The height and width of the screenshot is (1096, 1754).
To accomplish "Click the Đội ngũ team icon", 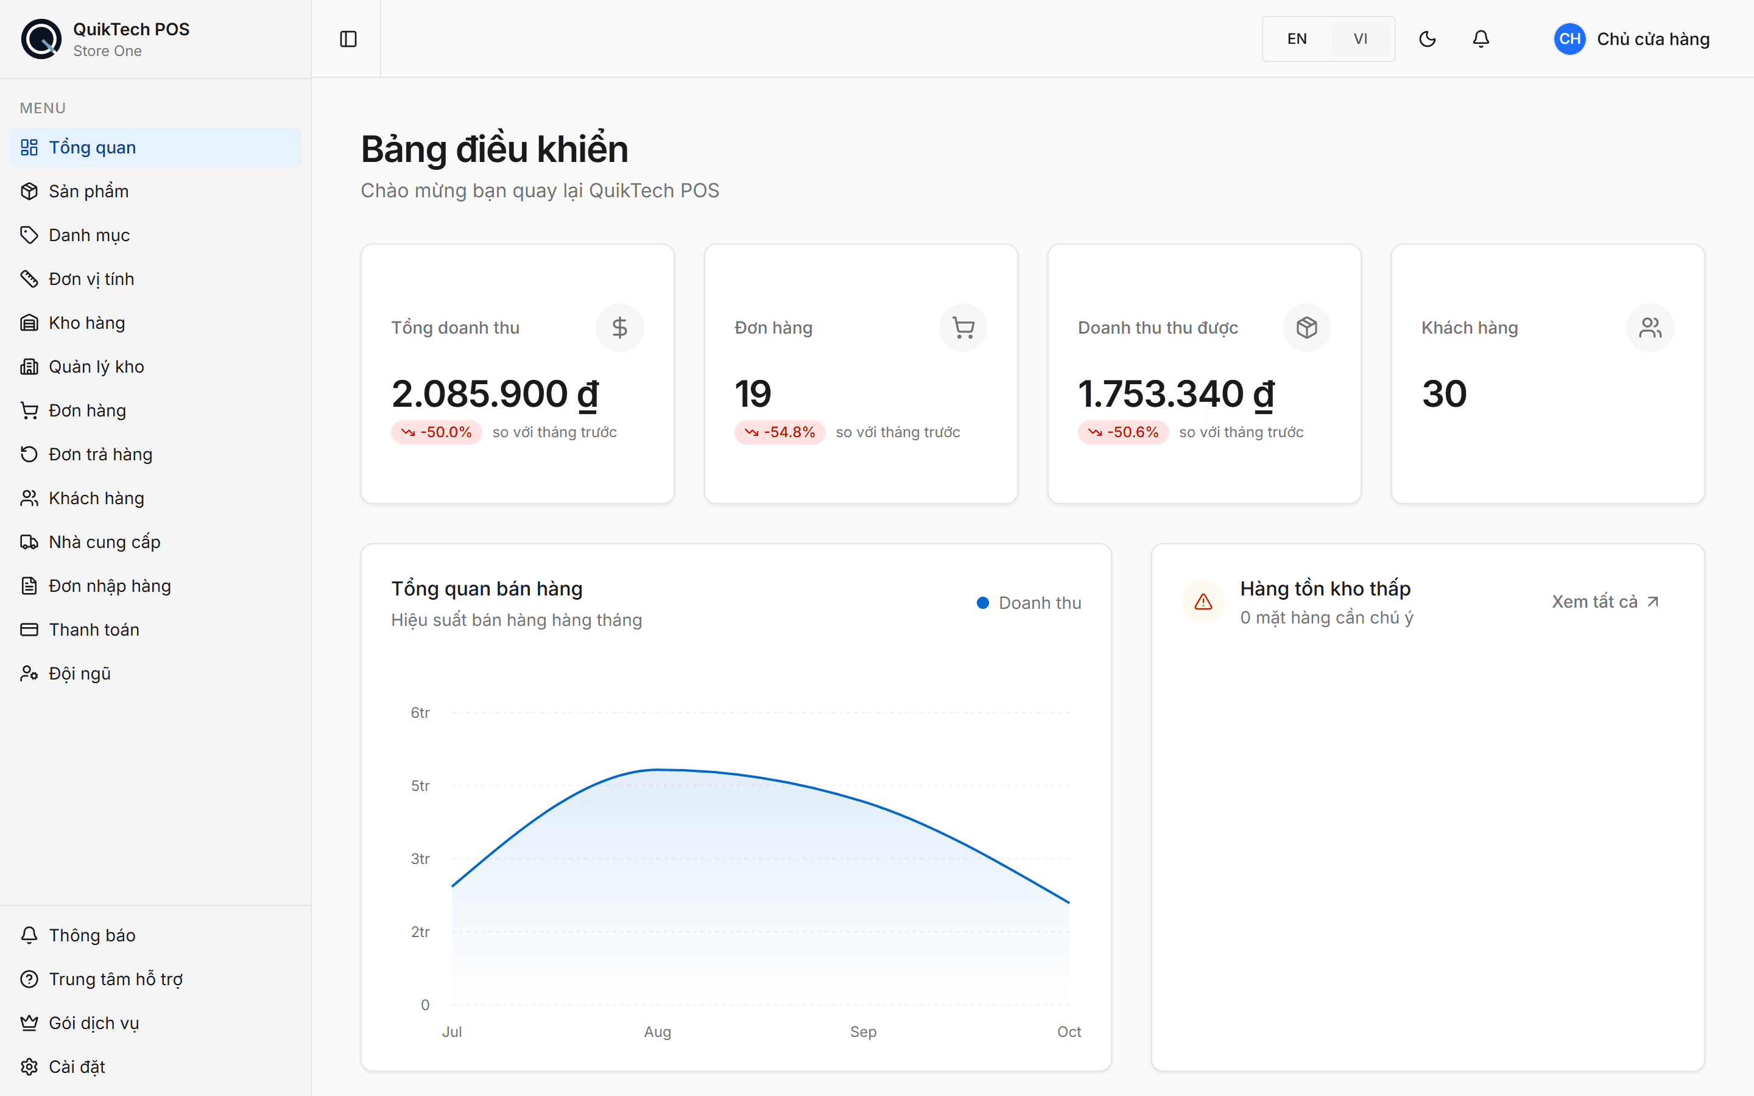I will click(29, 673).
